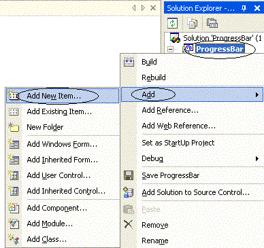Expand the Add submenu arrow

pos(257,94)
